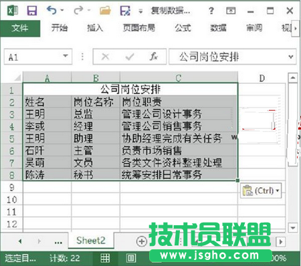The width and height of the screenshot is (301, 266).
Task: Switch to Normal view in status bar
Action: point(105,258)
